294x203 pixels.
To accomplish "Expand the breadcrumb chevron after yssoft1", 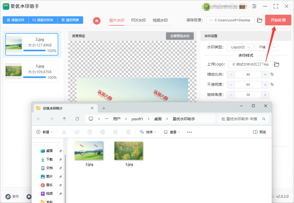I will (x=149, y=119).
